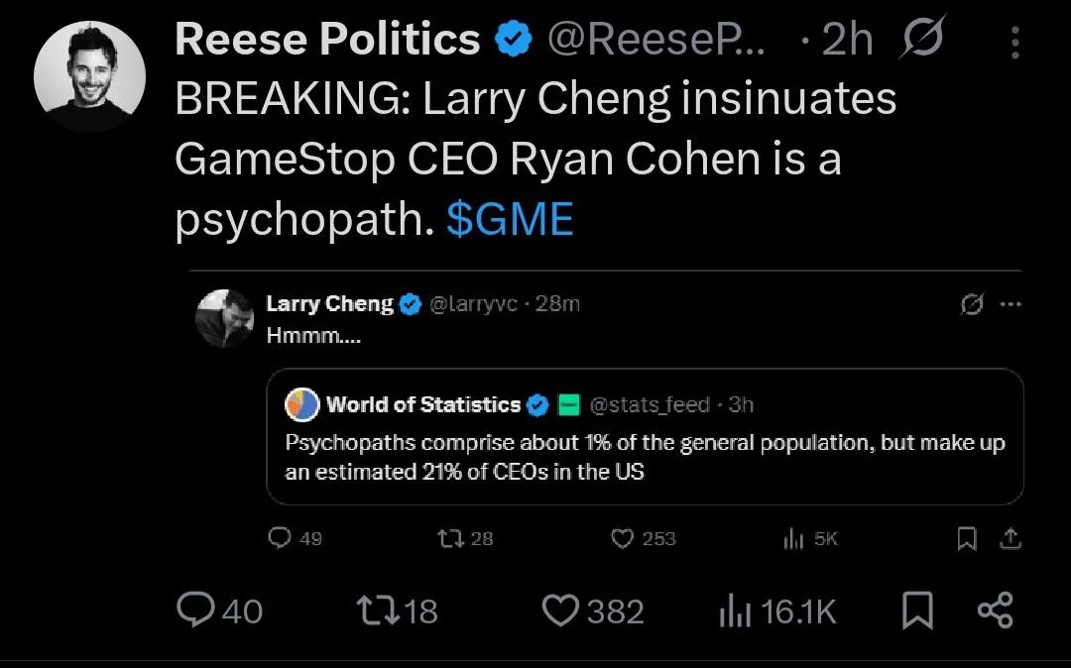The height and width of the screenshot is (668, 1071).
Task: Like the Reese Politics post
Action: 559,611
